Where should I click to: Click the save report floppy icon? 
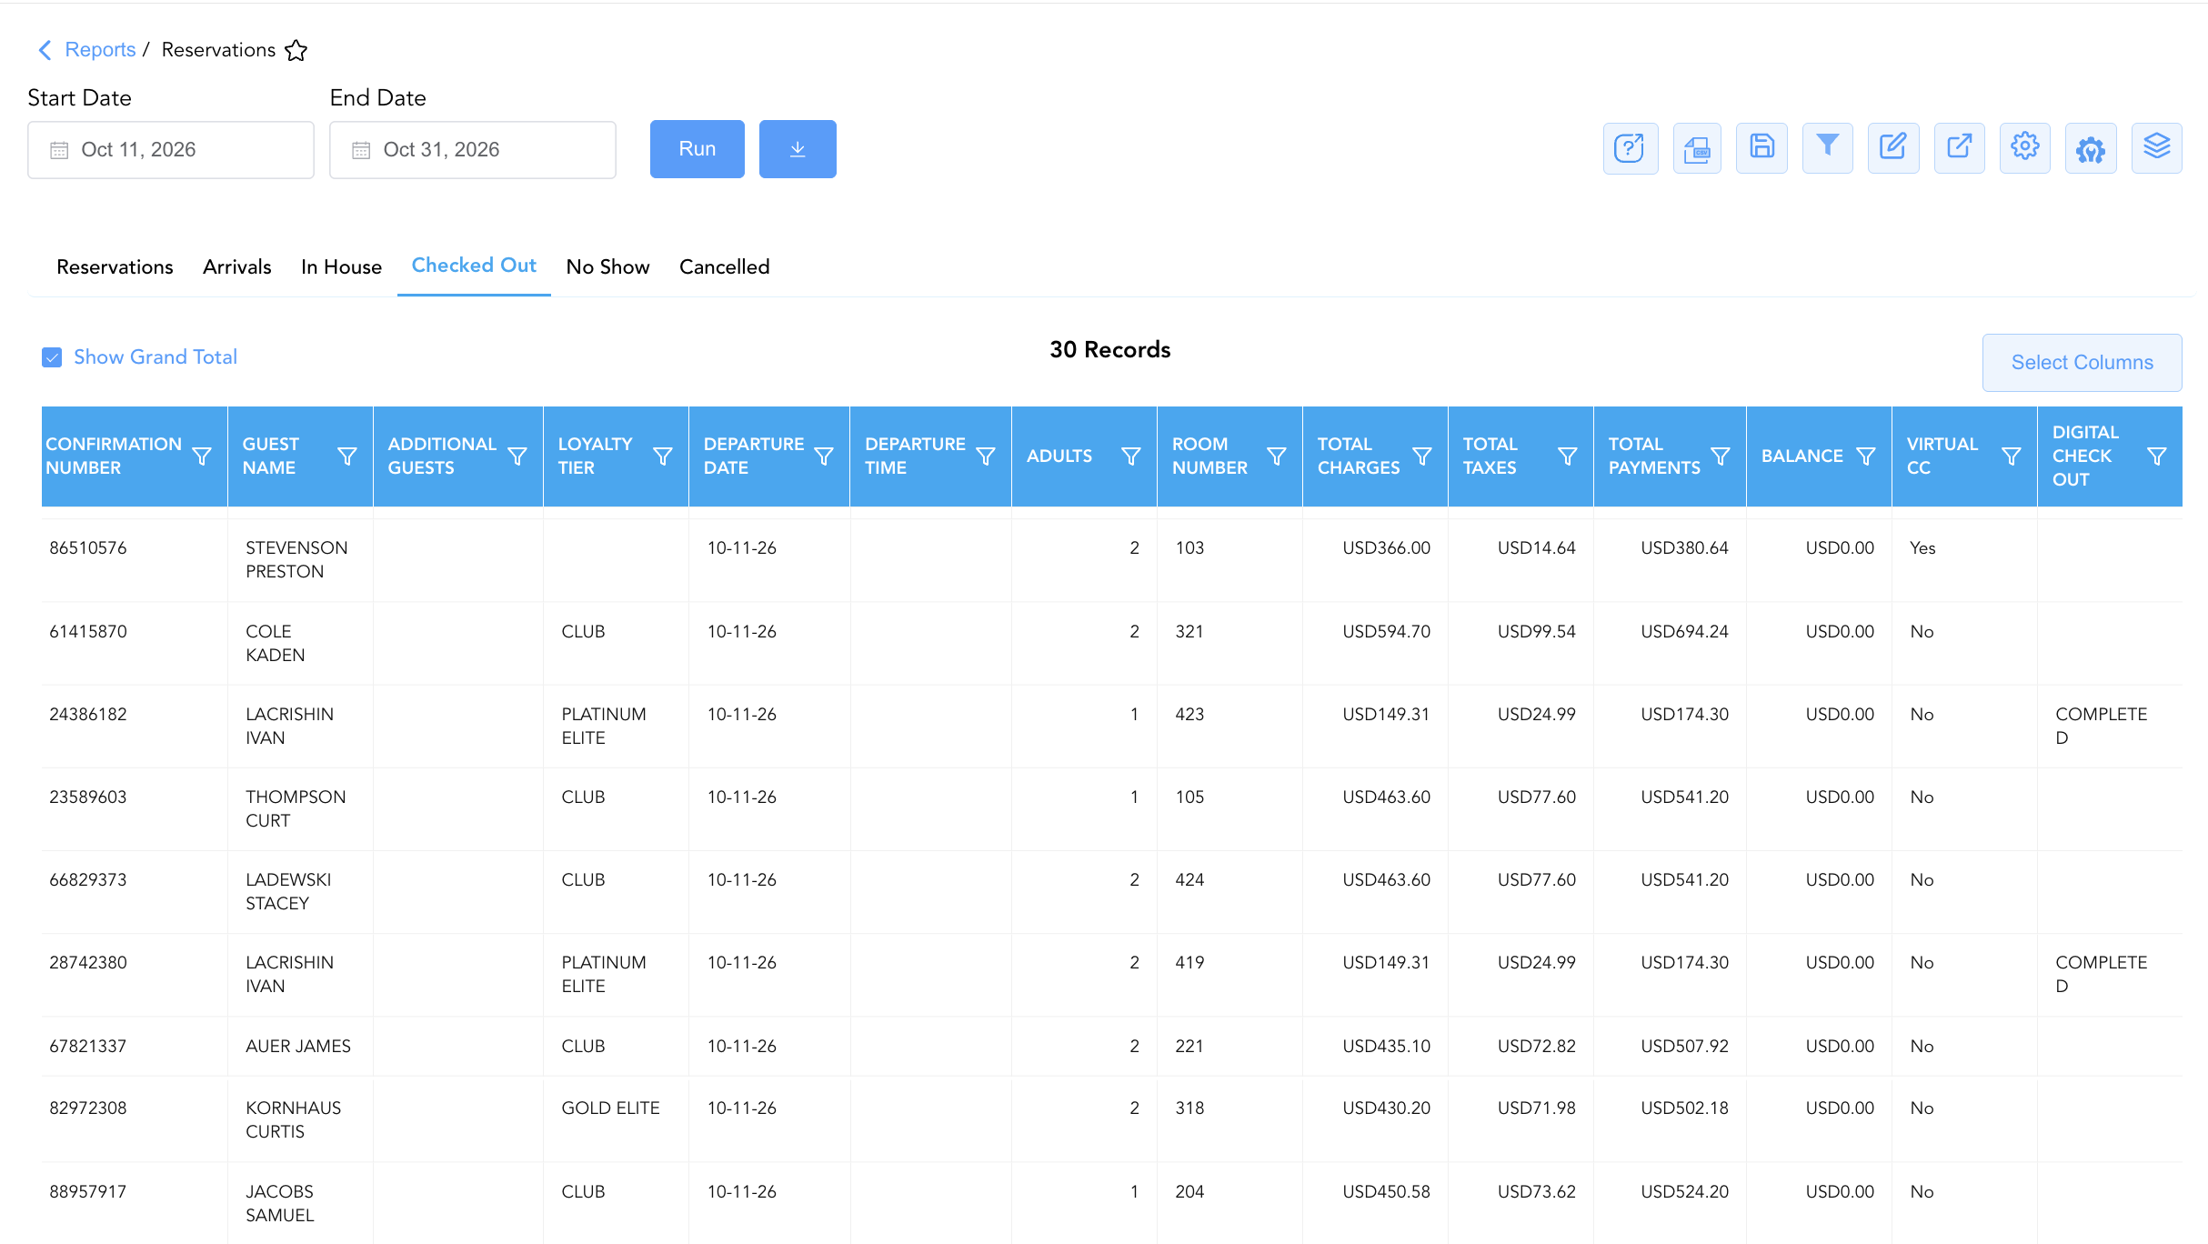1761,148
